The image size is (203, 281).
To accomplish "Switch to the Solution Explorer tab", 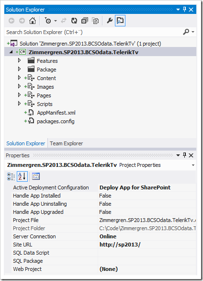I will pos(26,143).
